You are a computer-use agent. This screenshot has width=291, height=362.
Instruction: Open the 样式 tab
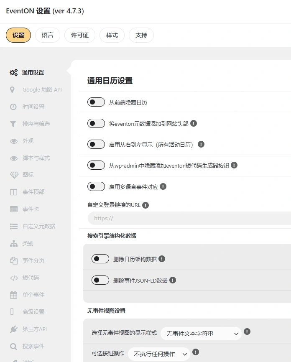(x=112, y=35)
